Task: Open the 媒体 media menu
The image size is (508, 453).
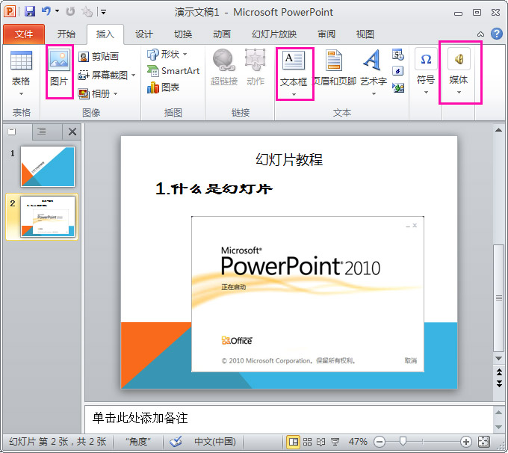Action: 459,71
